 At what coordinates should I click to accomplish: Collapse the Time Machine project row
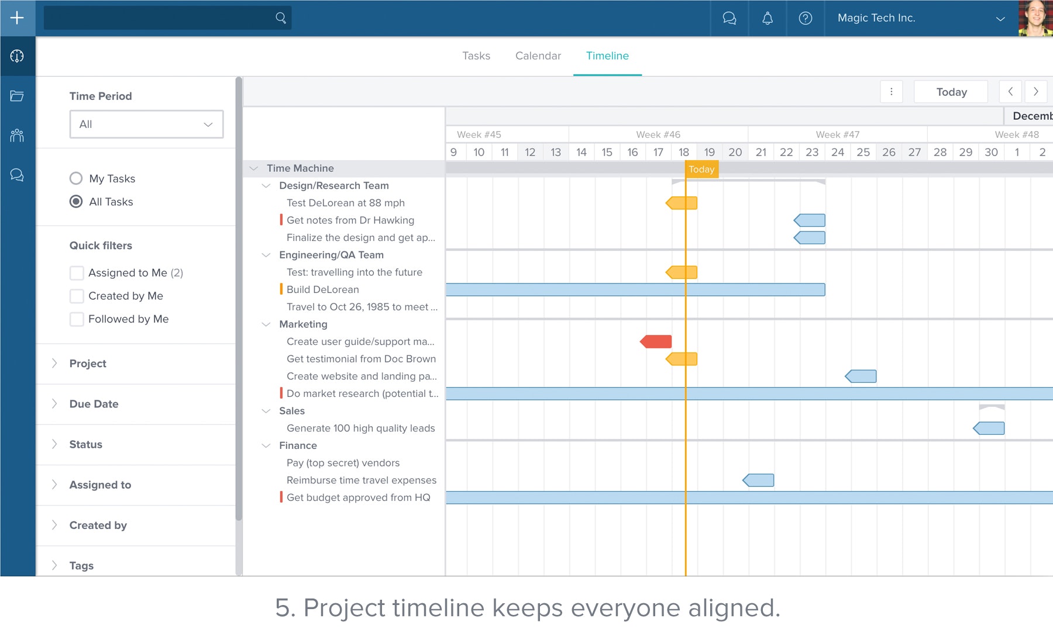[x=253, y=168]
